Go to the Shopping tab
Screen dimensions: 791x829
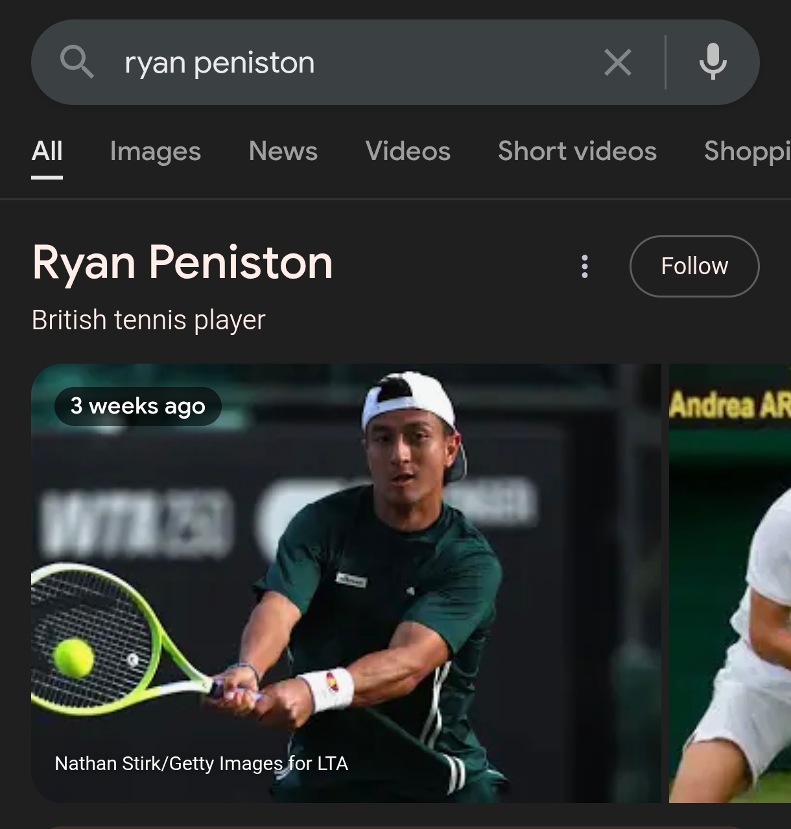tap(747, 152)
